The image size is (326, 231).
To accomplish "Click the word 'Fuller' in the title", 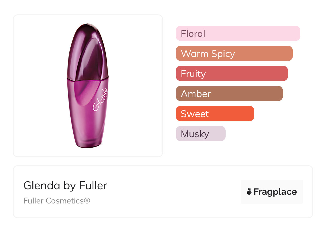I will tap(93, 186).
